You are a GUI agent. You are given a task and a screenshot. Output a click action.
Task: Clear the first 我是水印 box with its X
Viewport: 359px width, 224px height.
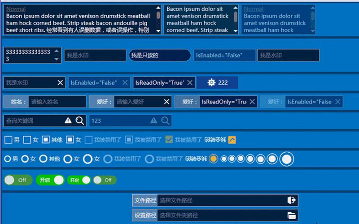(x=60, y=82)
